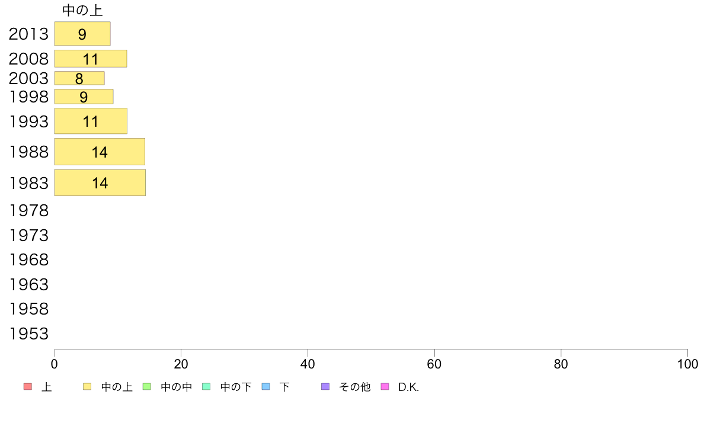Click the 1953 year axis label
This screenshot has height=436, width=704.
pos(28,334)
